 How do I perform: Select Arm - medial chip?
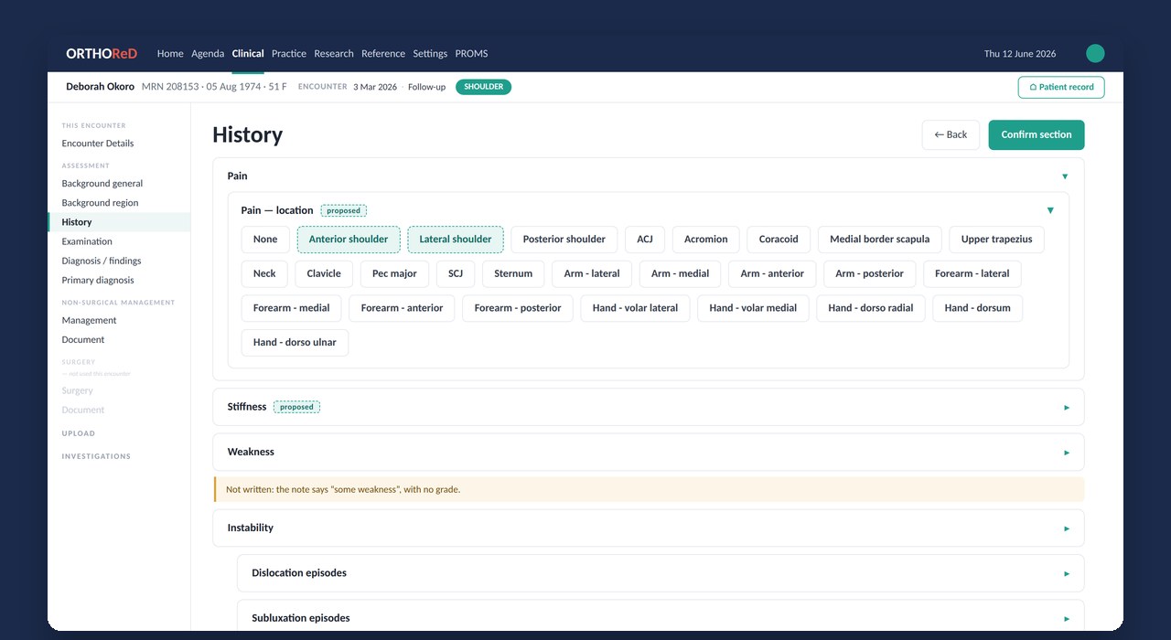tap(680, 273)
